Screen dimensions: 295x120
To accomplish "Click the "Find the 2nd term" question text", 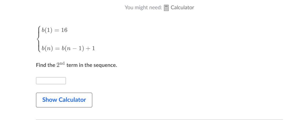I will click(76, 65).
